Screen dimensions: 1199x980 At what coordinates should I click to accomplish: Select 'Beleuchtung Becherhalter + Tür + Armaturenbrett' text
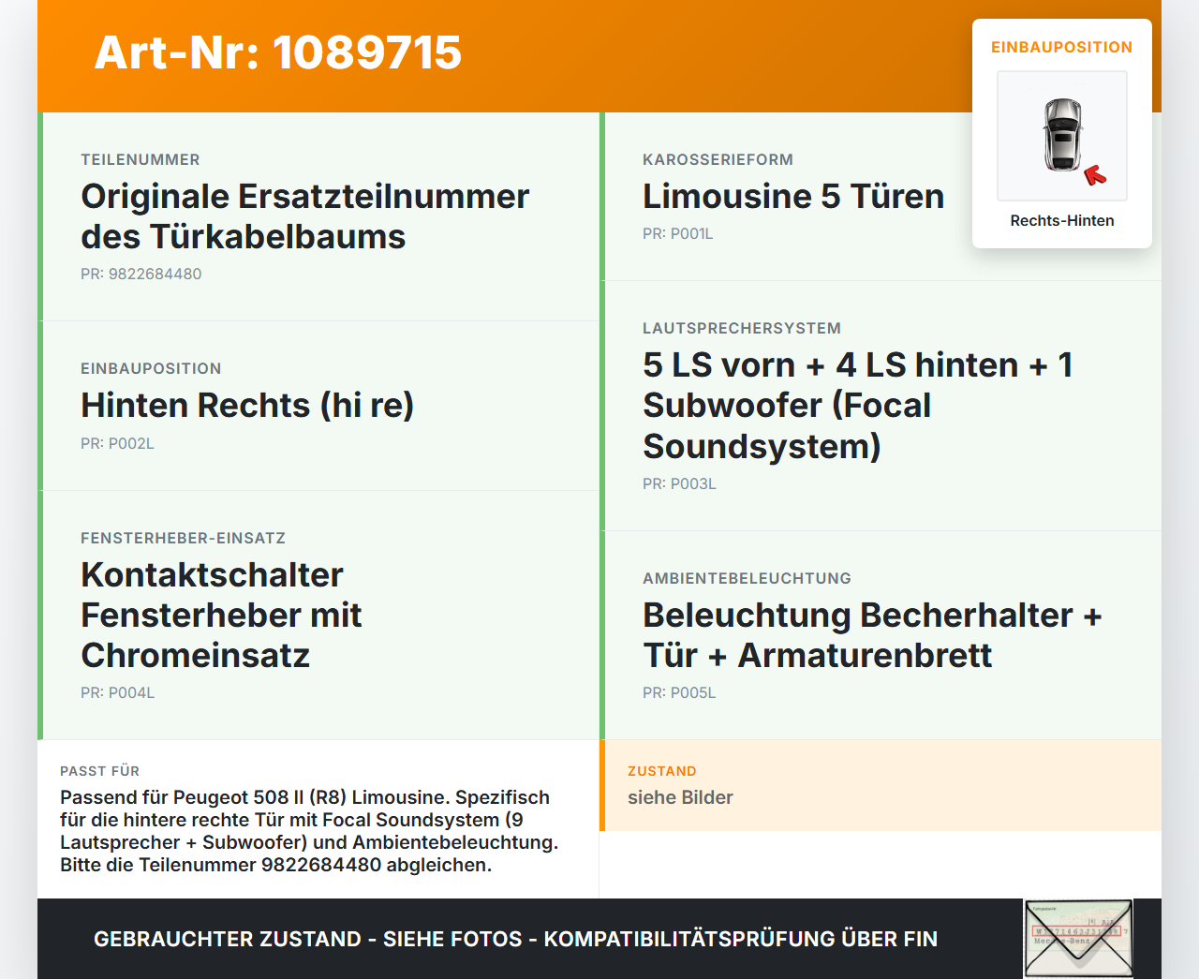[873, 635]
